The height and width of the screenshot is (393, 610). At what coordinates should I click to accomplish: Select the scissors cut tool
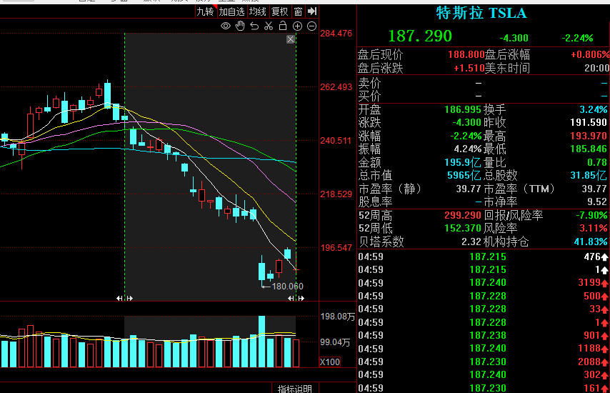click(269, 26)
